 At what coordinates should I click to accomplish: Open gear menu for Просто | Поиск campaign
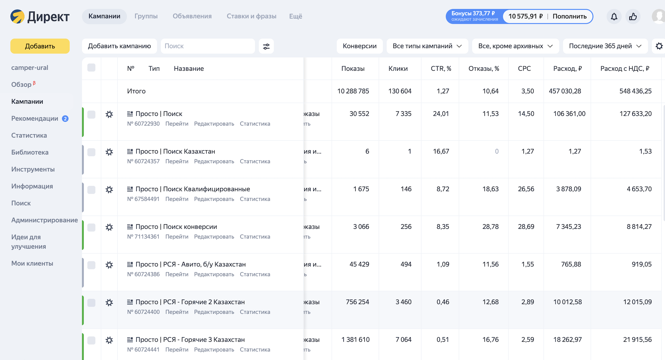[109, 114]
